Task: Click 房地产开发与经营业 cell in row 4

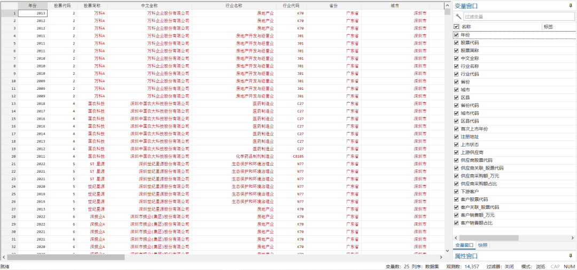Action: coord(234,36)
